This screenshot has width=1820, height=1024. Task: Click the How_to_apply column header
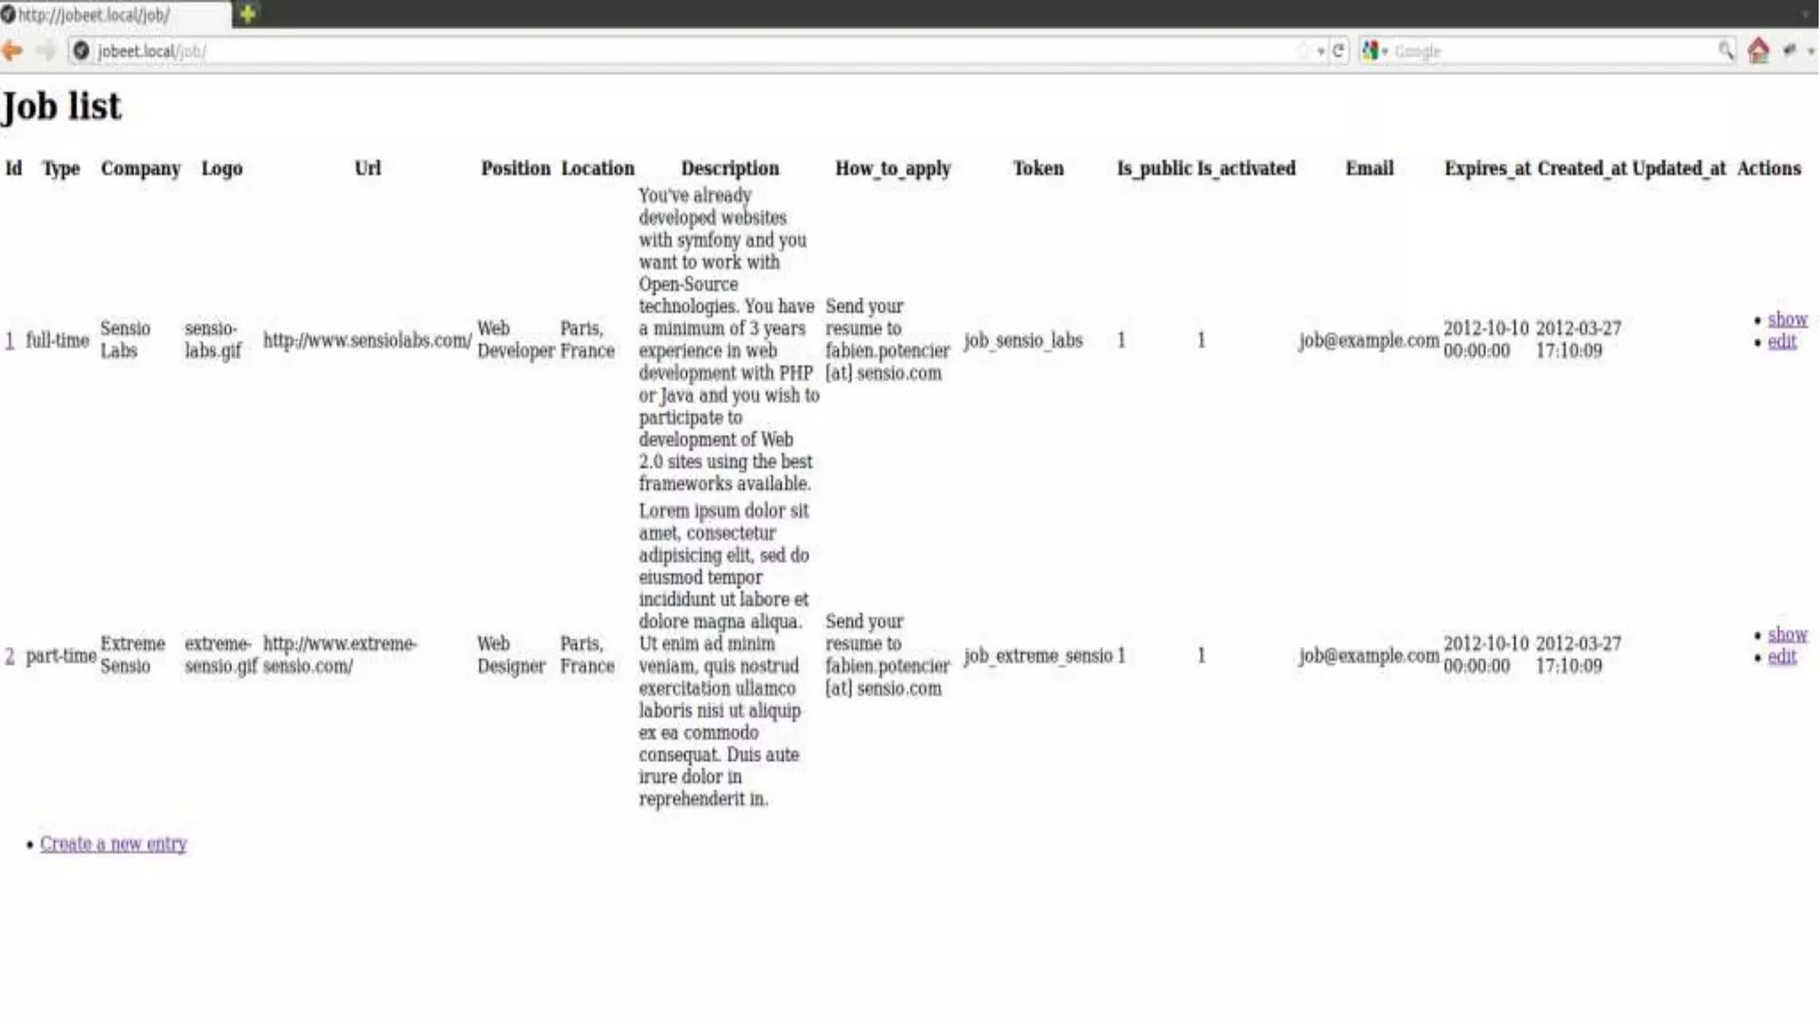pyautogui.click(x=892, y=168)
